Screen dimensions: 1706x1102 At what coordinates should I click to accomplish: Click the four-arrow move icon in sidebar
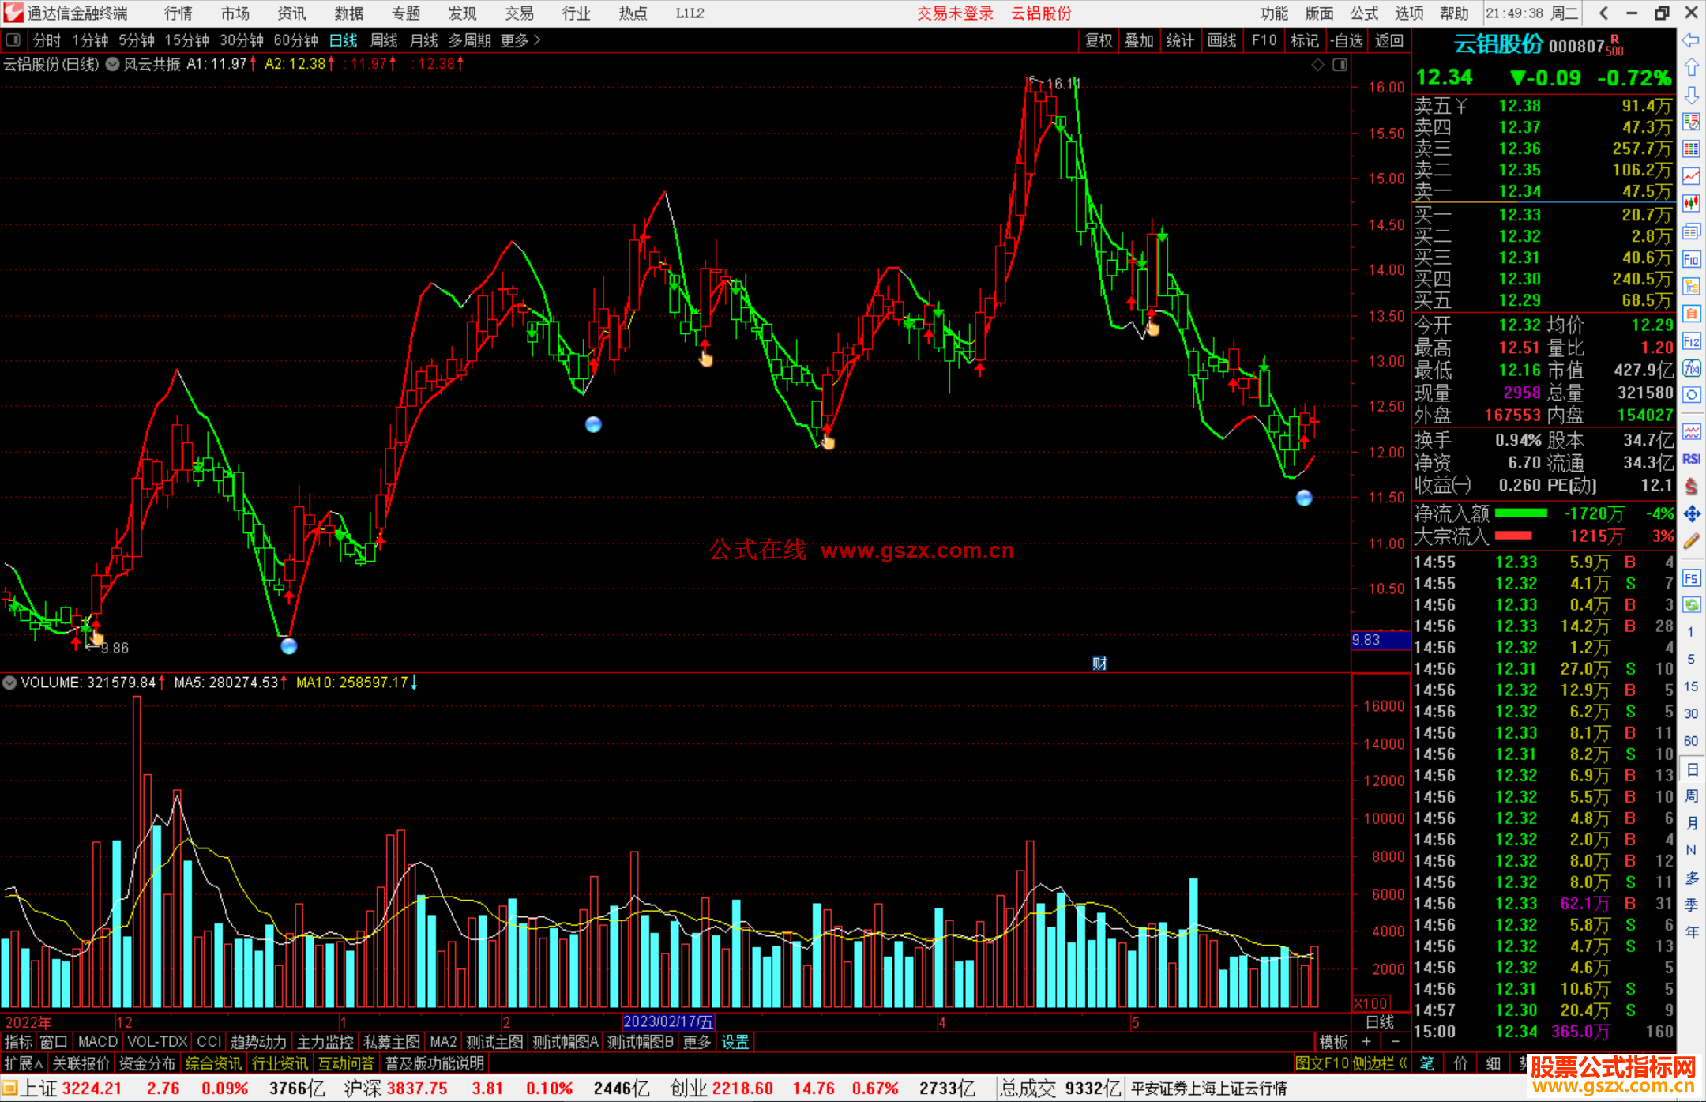(1691, 514)
